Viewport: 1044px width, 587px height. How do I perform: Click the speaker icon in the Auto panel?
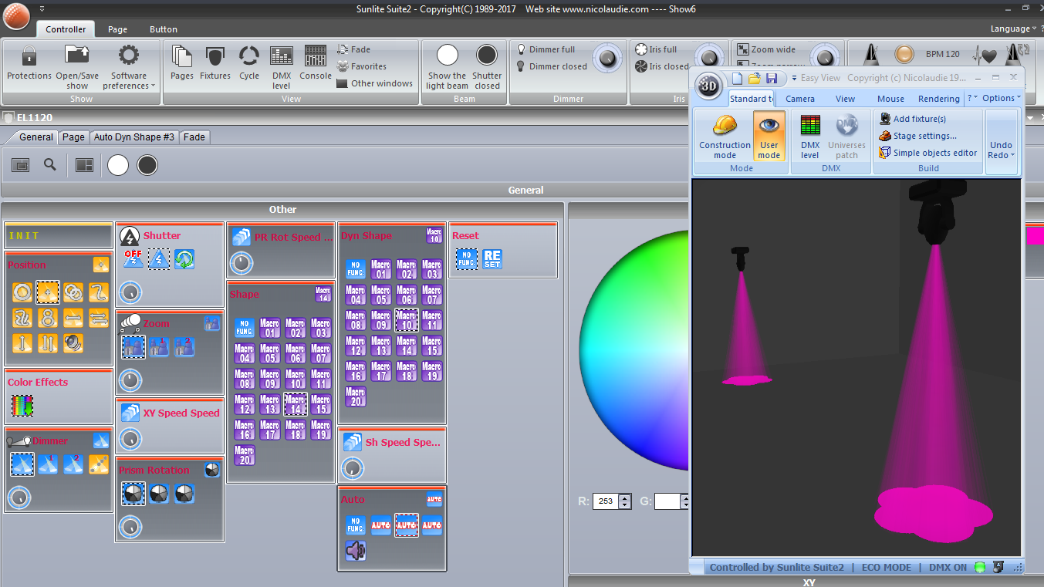click(x=355, y=551)
